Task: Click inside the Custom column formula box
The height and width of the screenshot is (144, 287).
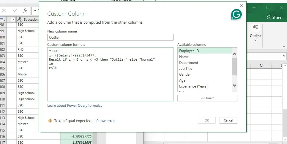Action: coord(110,75)
